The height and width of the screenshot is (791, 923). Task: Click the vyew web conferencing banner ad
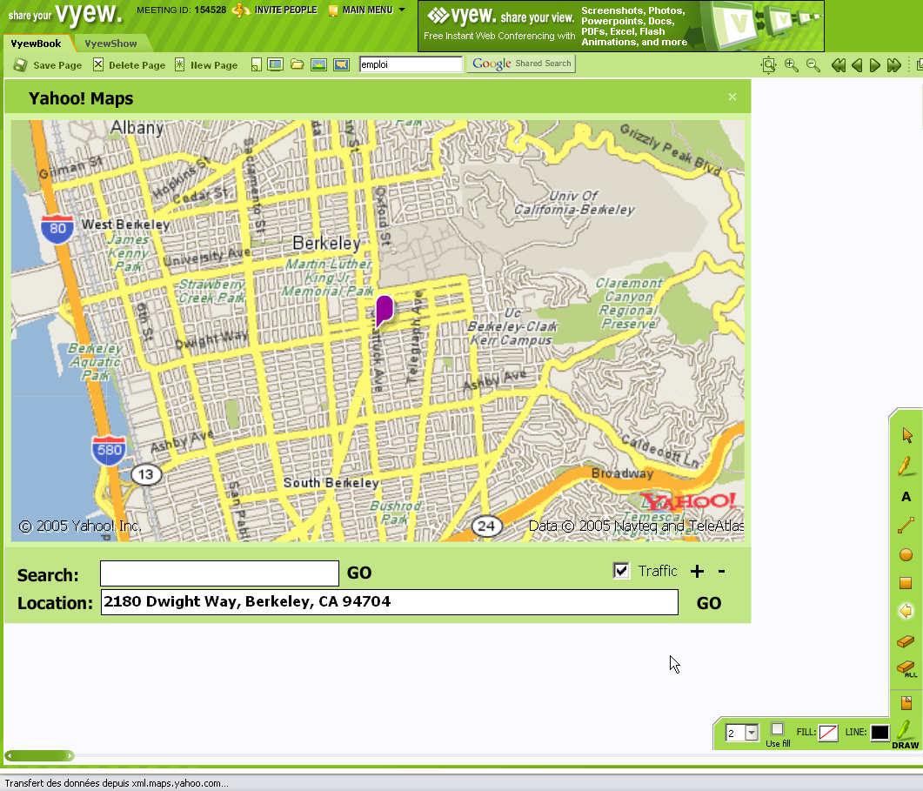621,26
